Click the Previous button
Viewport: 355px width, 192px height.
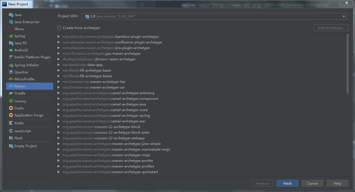pos(262,183)
